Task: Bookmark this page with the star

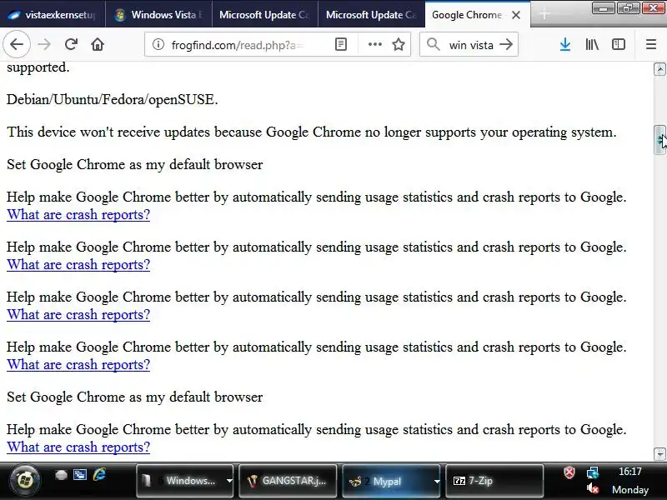Action: click(x=399, y=44)
